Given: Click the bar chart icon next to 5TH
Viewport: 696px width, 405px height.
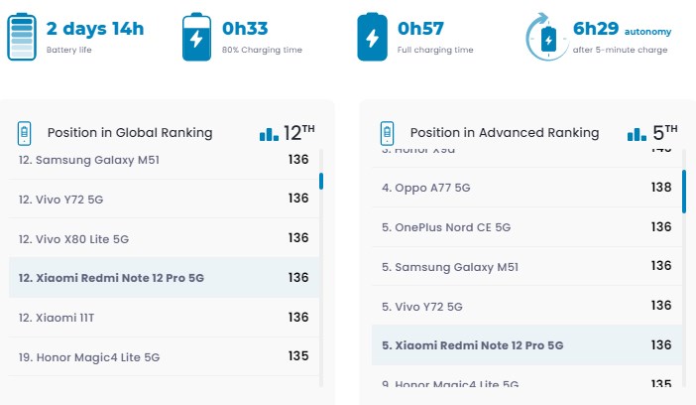Looking at the screenshot, I should tap(637, 133).
